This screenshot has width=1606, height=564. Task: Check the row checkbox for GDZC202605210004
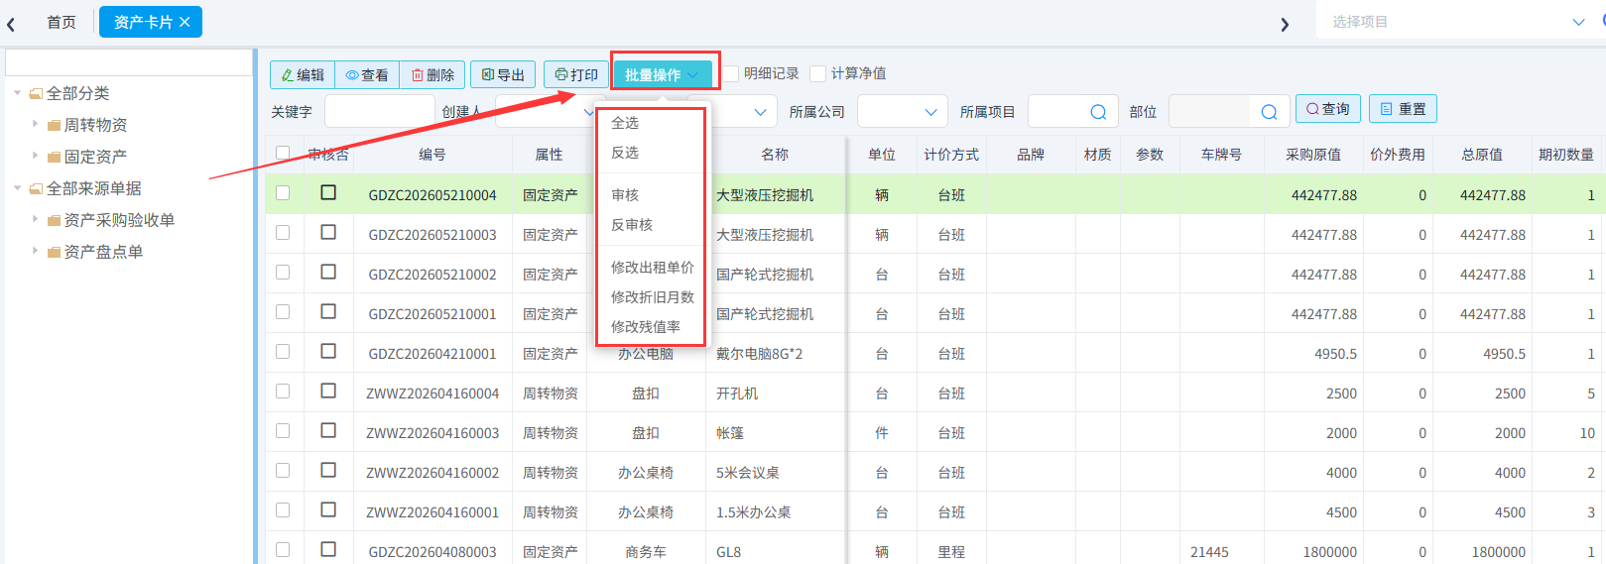pyautogui.click(x=283, y=193)
